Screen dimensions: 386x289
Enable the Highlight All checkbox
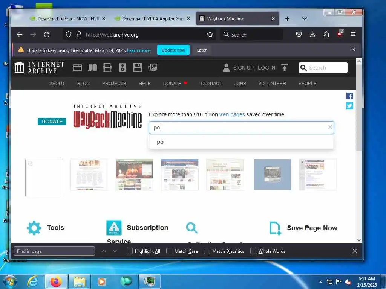(130, 251)
